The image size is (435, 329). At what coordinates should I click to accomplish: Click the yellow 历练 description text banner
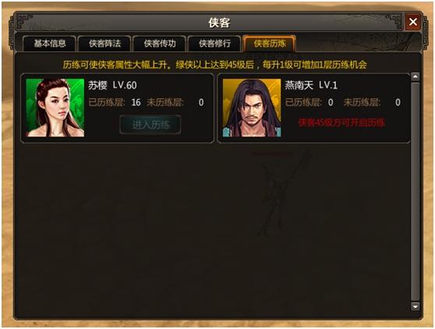pos(214,65)
